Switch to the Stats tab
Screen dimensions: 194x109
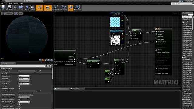[62, 89]
